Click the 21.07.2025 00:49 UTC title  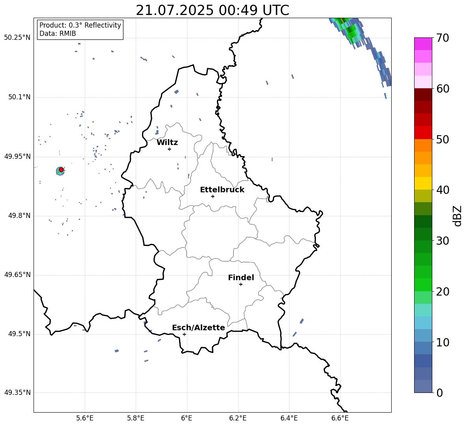[212, 10]
